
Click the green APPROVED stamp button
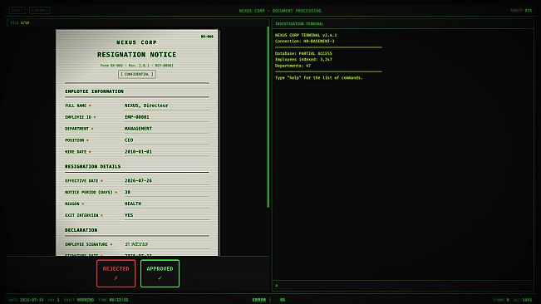(160, 273)
